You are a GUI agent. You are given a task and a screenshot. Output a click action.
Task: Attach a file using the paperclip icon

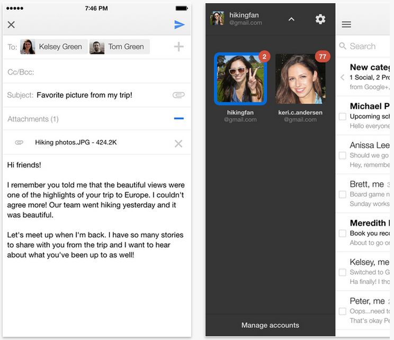point(178,95)
